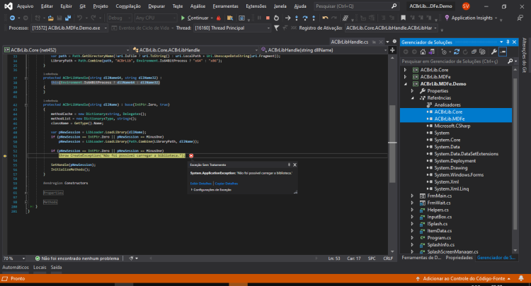
Task: Click the red exception error icon on line 53
Action: (191, 155)
